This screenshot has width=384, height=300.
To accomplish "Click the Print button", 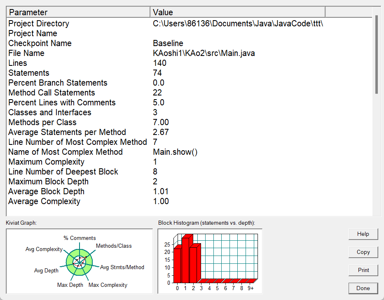I will coord(363,270).
